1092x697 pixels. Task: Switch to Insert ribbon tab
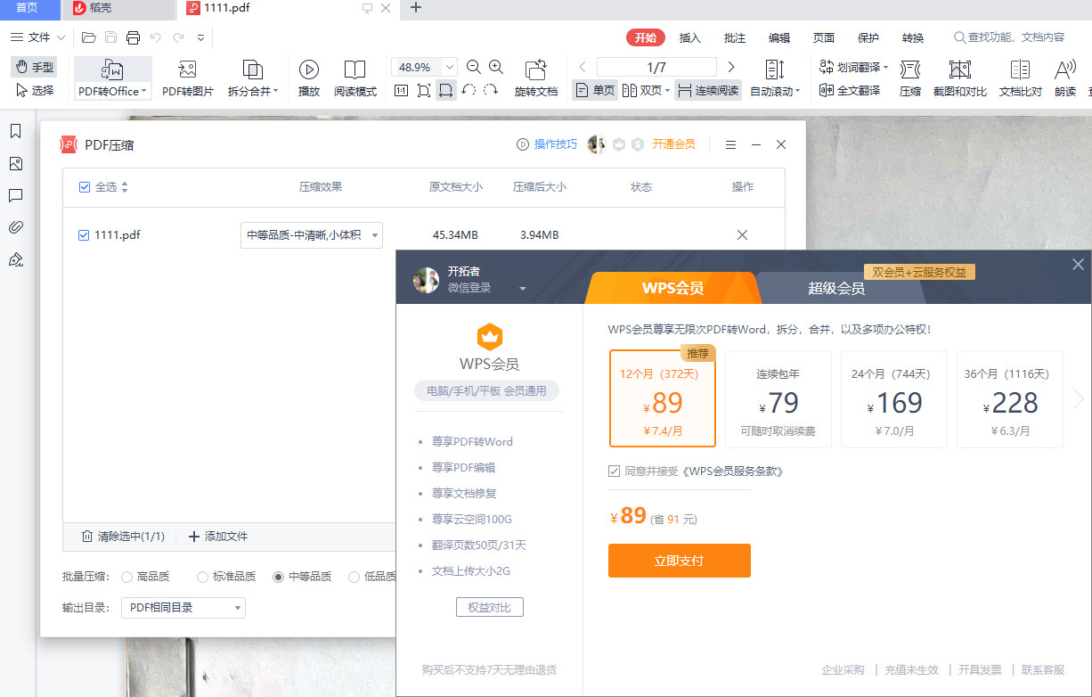689,37
